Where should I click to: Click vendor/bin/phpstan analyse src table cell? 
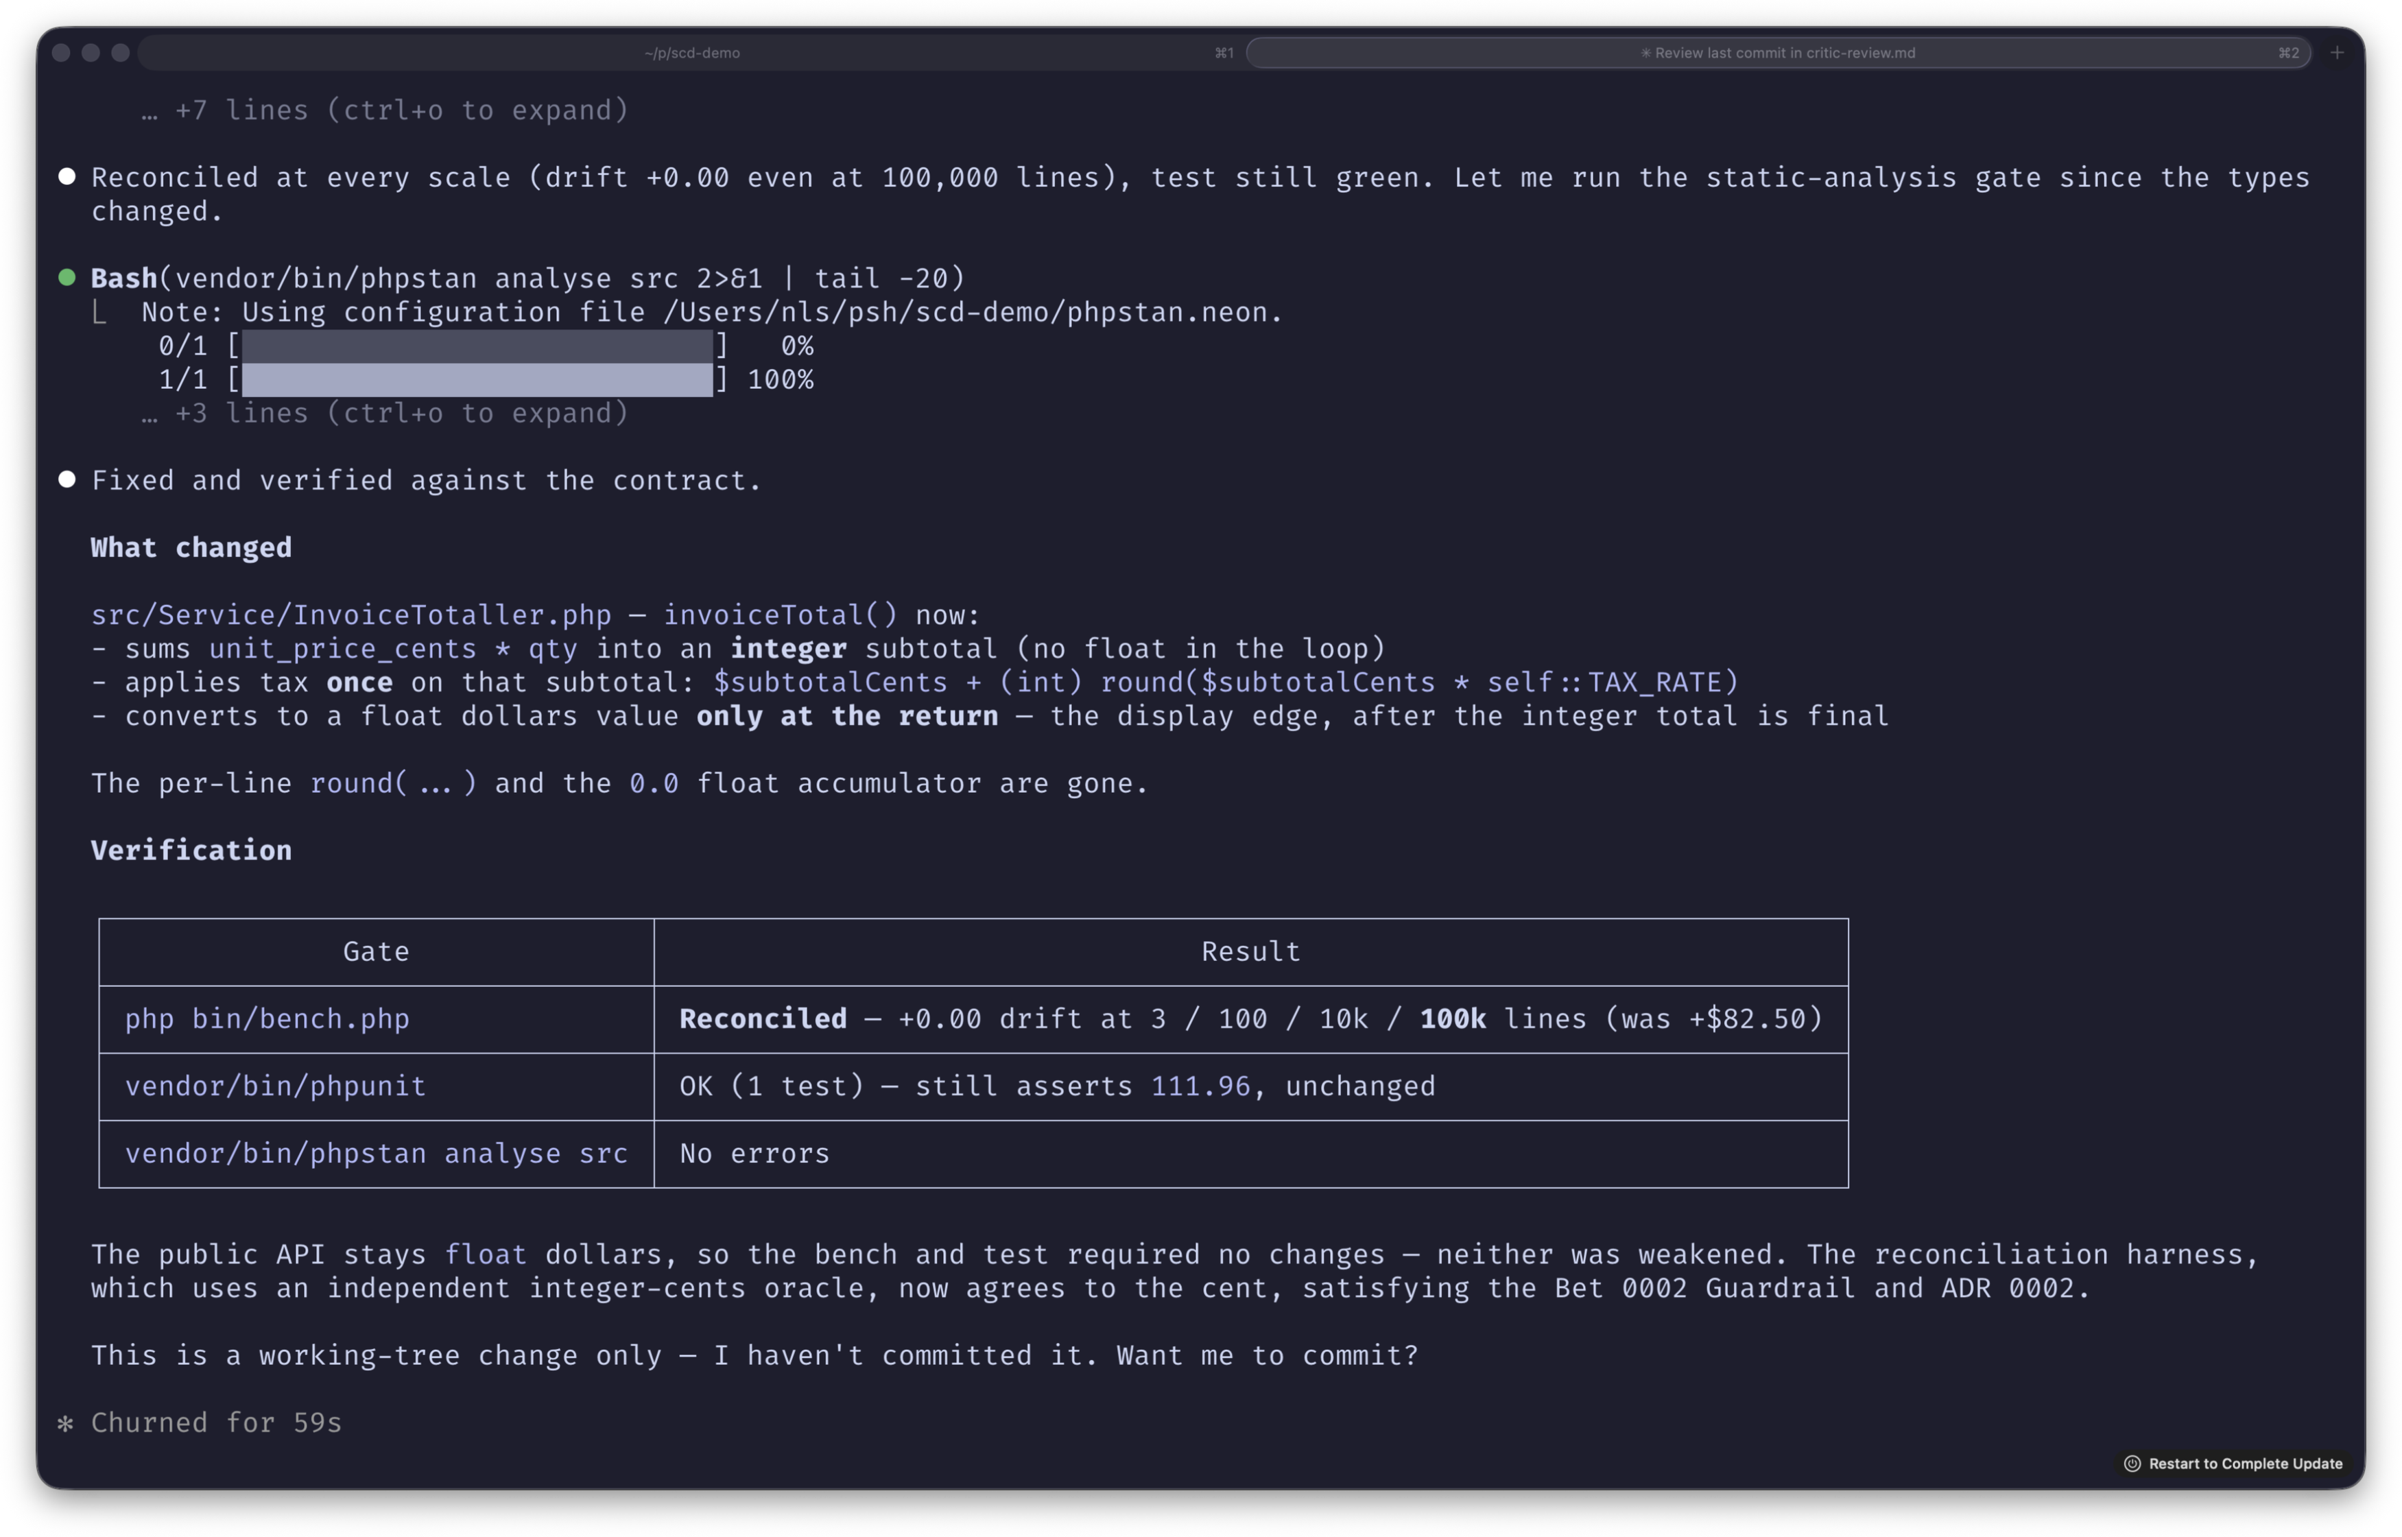pos(377,1154)
